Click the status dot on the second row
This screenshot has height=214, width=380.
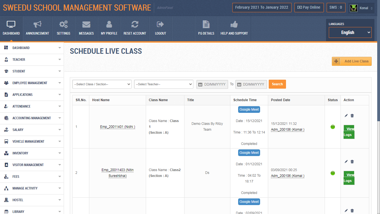tap(333, 173)
